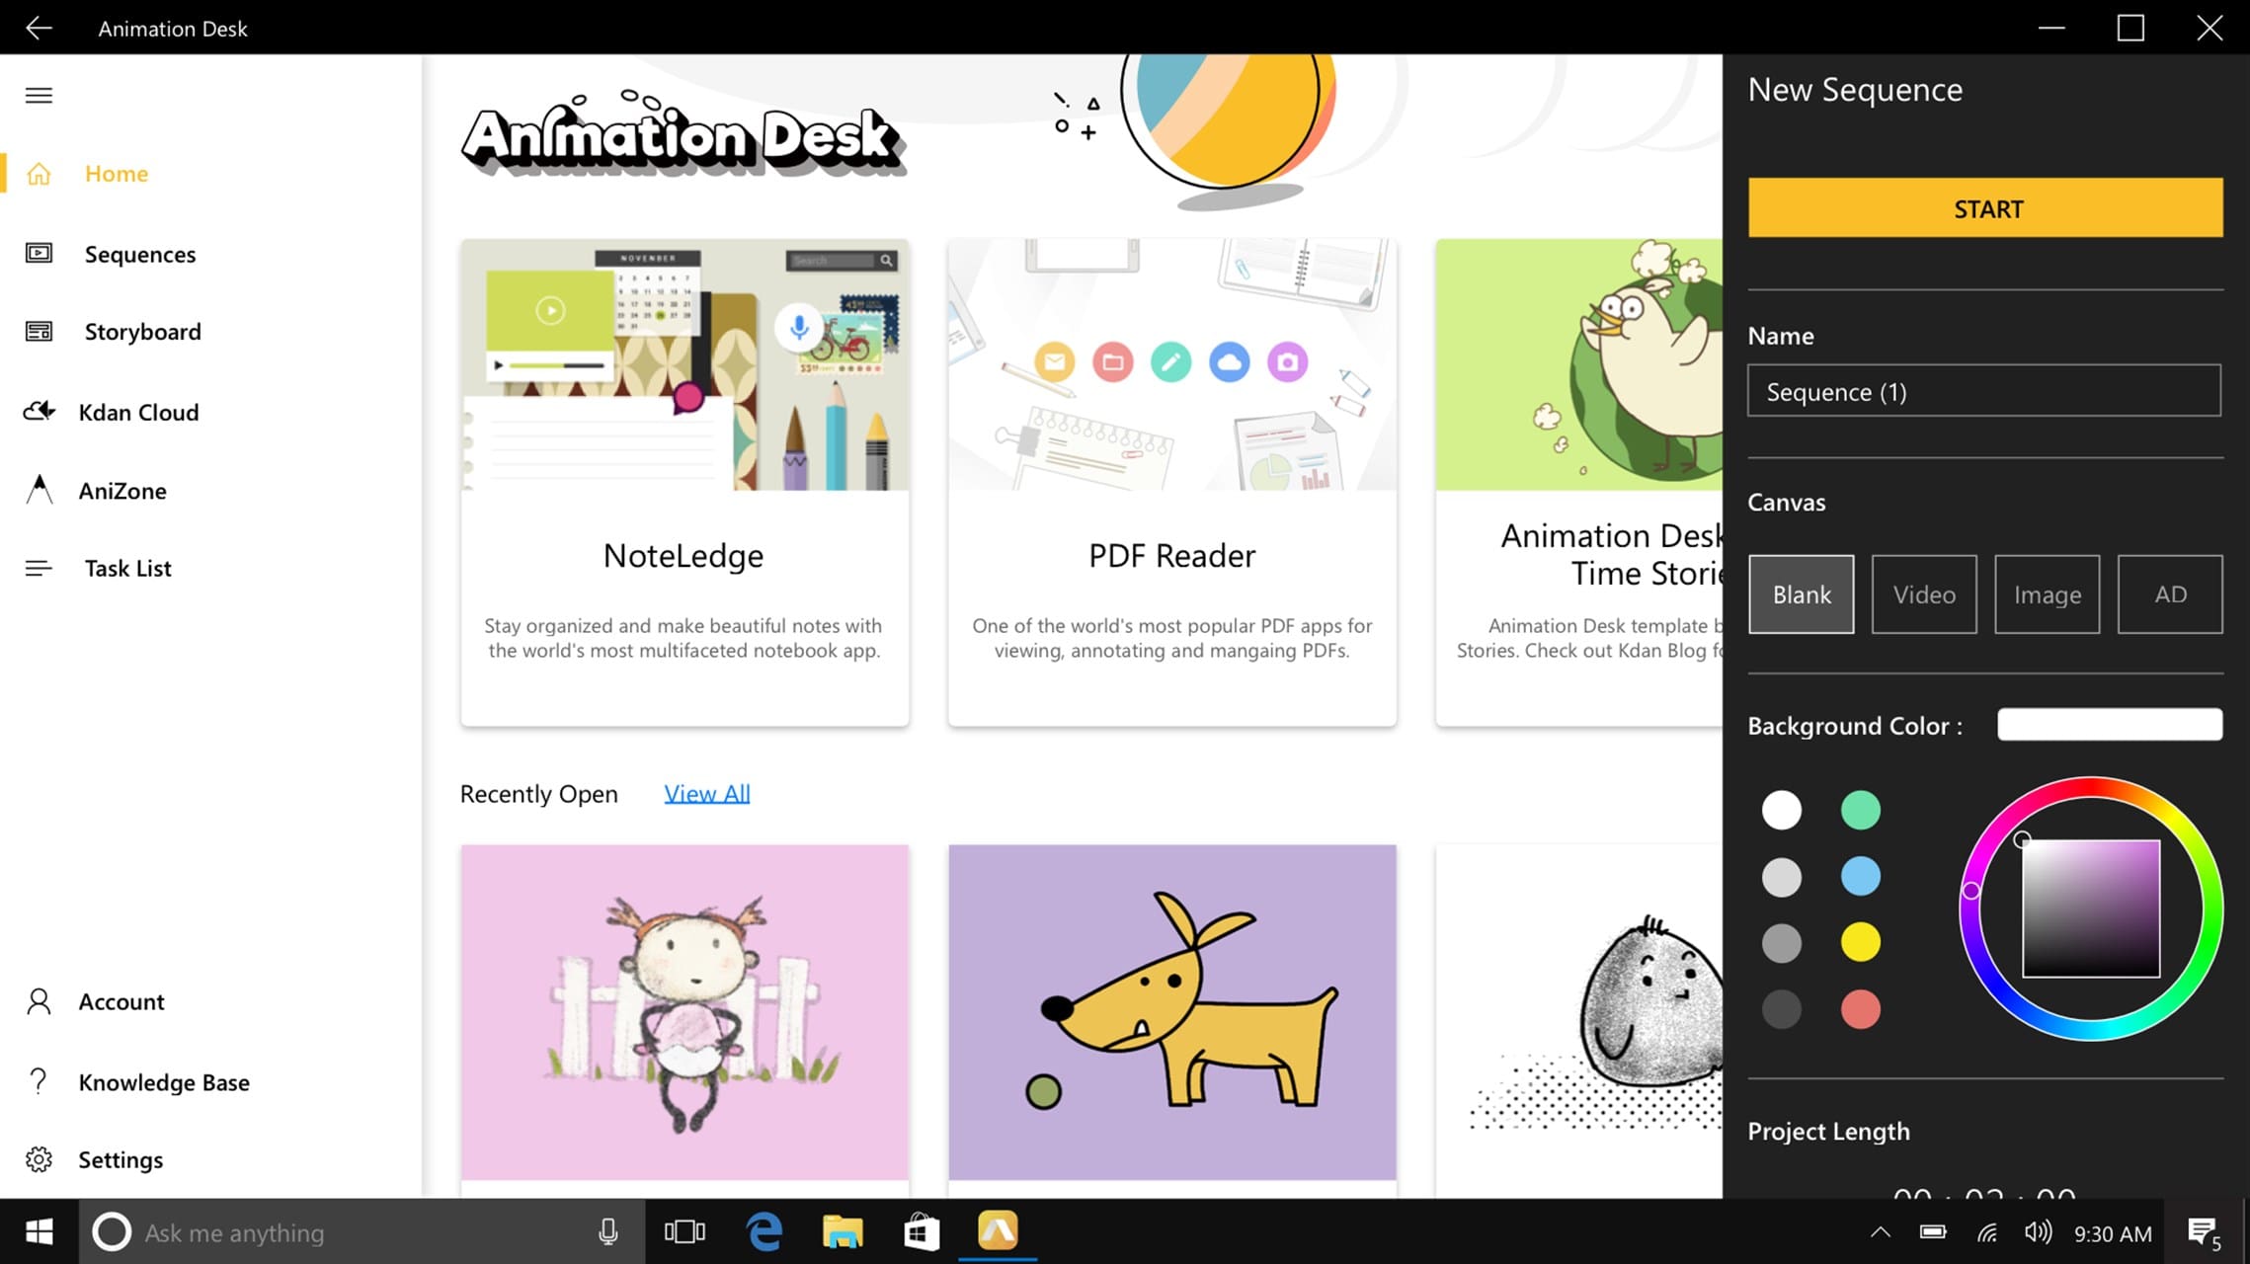Switch to the Home section
Screen dimensions: 2250x1264
pos(116,173)
